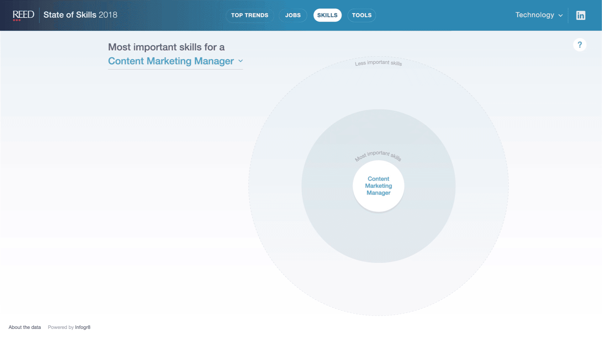
Task: Click the chevron next to Technology
Action: point(561,16)
